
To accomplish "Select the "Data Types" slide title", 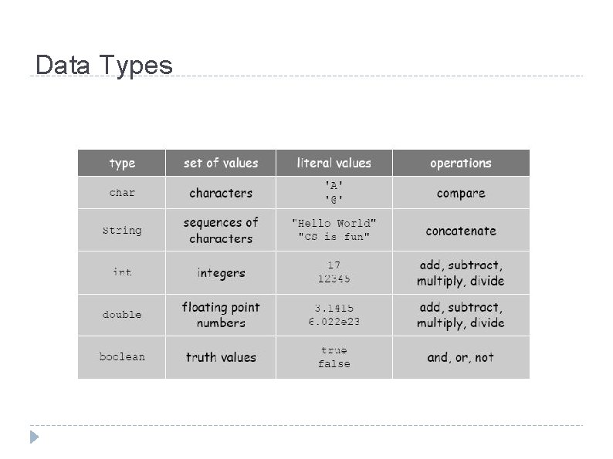I will [x=104, y=65].
